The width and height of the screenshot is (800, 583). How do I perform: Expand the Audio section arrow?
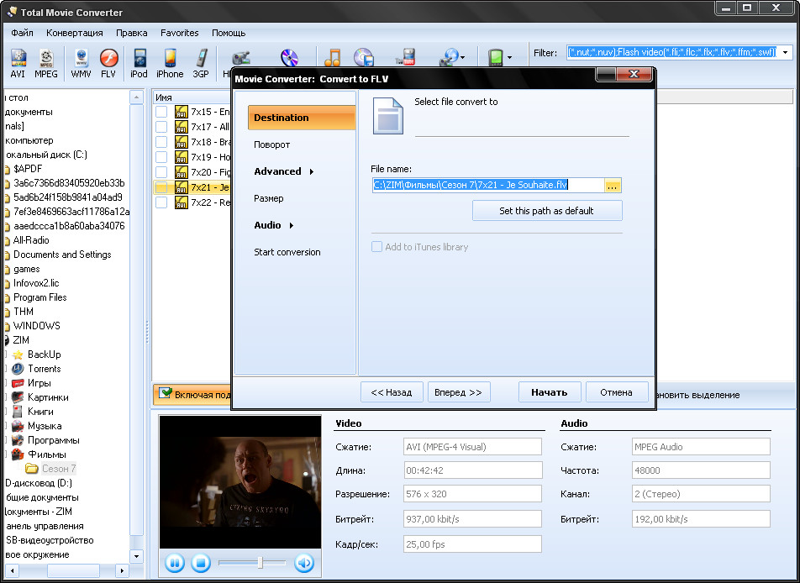pyautogui.click(x=292, y=225)
